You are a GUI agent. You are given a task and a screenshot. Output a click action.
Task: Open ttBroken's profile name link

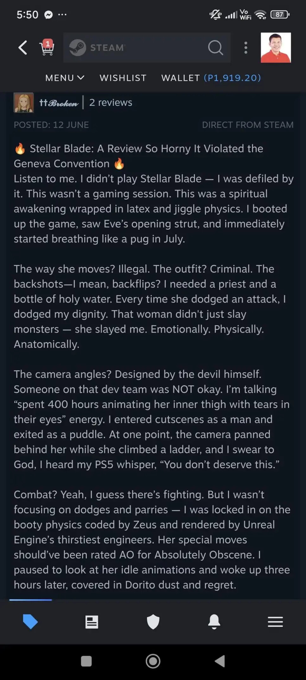coord(59,103)
